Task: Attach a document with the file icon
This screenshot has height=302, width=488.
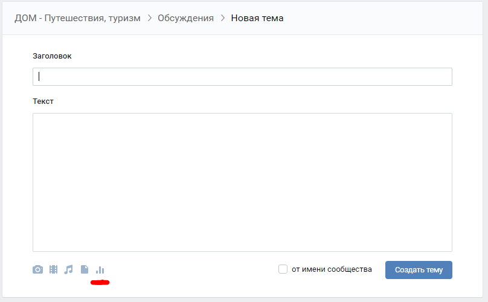Action: (85, 269)
